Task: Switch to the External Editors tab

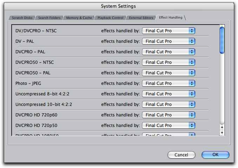Action: coord(141,18)
